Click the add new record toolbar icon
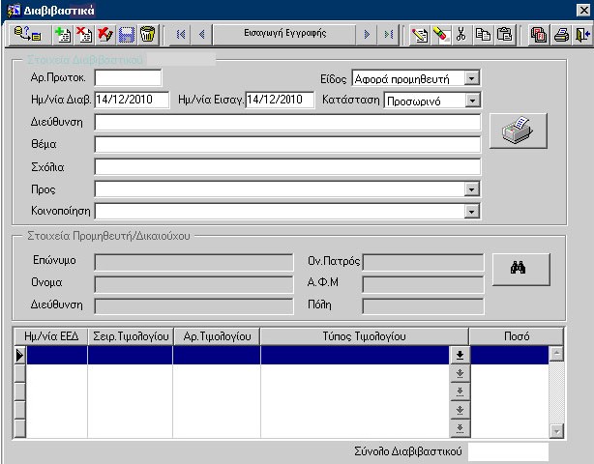The image size is (594, 464). point(63,35)
